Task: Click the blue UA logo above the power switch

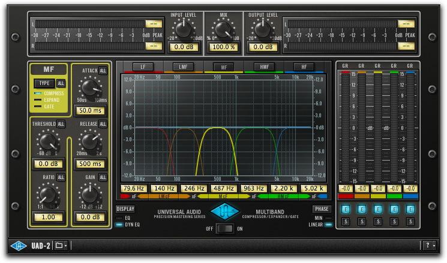Action: 225,211
